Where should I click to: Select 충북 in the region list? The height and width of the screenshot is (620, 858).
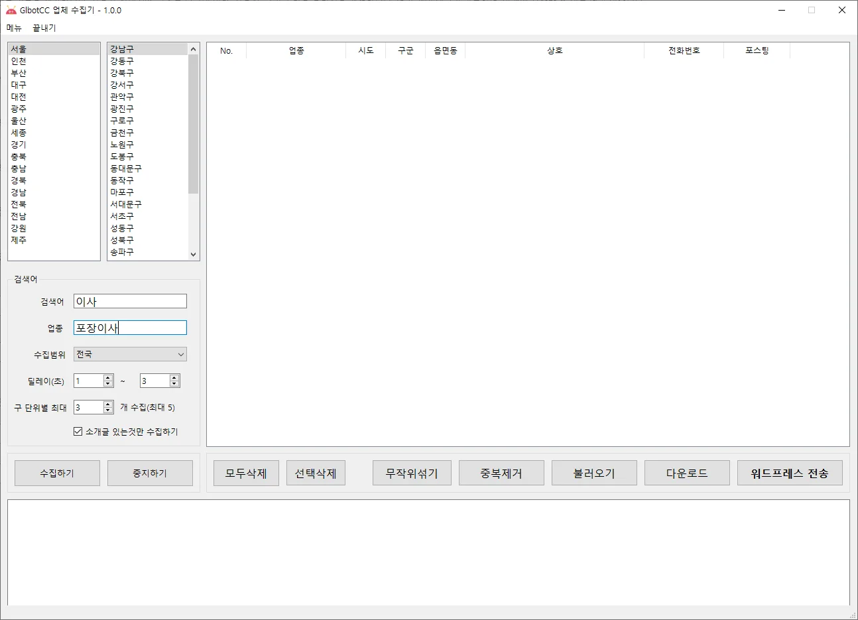(54, 156)
